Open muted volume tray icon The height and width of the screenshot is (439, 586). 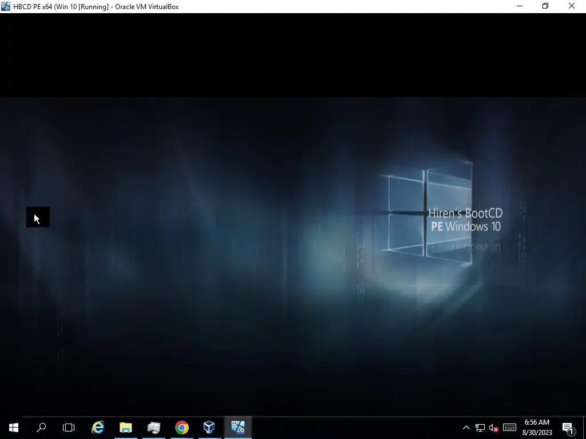pyautogui.click(x=494, y=428)
